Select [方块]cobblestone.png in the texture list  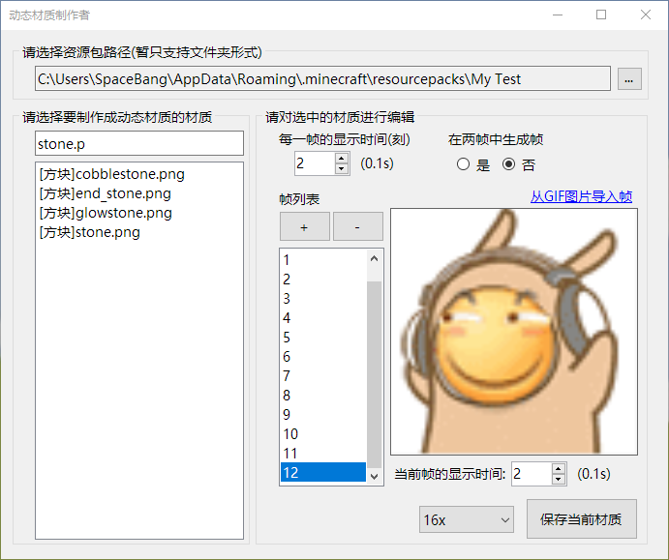139,174
